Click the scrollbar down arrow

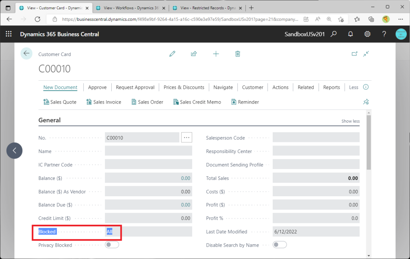pos(369,256)
